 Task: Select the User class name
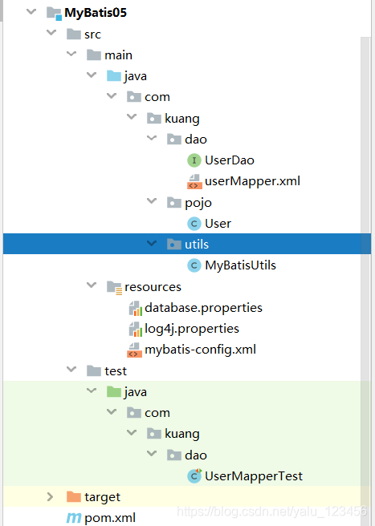click(218, 224)
